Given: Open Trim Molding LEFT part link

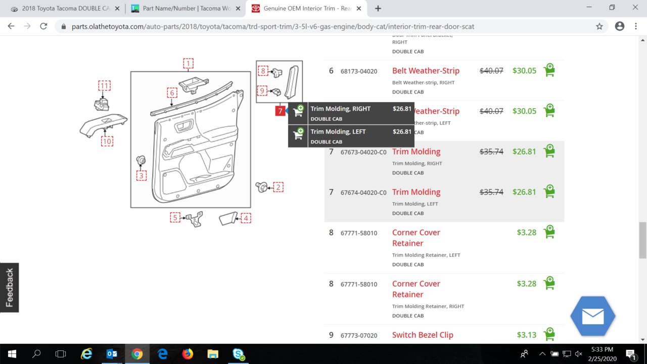Looking at the screenshot, I should click(416, 192).
